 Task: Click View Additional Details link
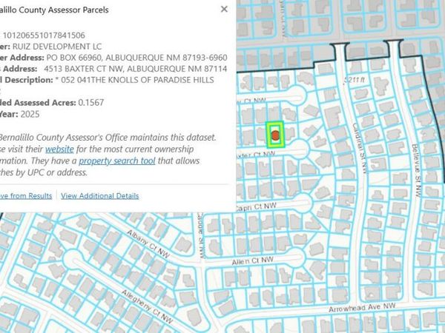tap(99, 196)
